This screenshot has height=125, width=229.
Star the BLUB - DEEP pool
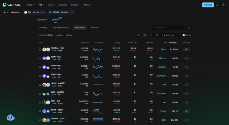click(x=40, y=111)
